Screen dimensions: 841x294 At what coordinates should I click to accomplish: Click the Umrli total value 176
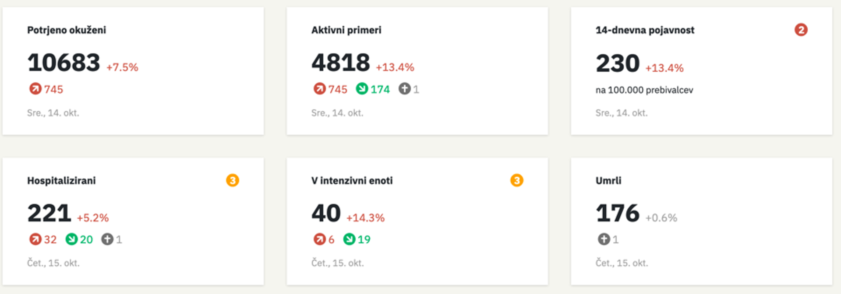(x=618, y=213)
